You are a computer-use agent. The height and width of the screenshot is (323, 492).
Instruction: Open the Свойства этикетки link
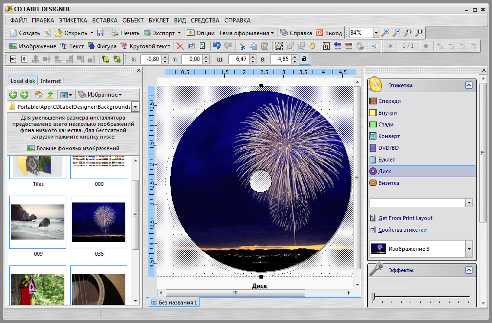(402, 230)
